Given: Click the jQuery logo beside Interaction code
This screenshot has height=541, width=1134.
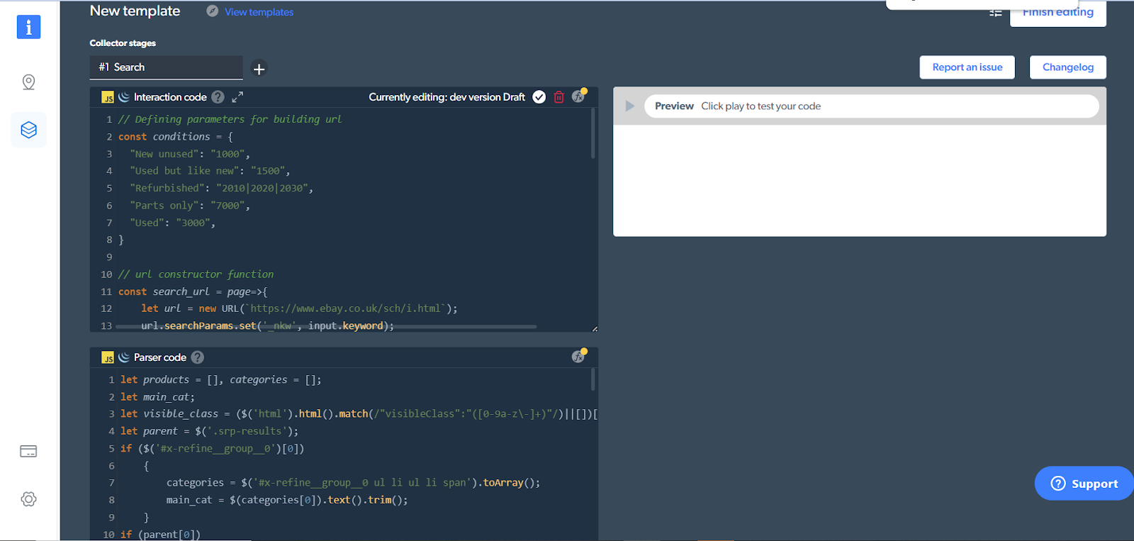Looking at the screenshot, I should tap(124, 97).
